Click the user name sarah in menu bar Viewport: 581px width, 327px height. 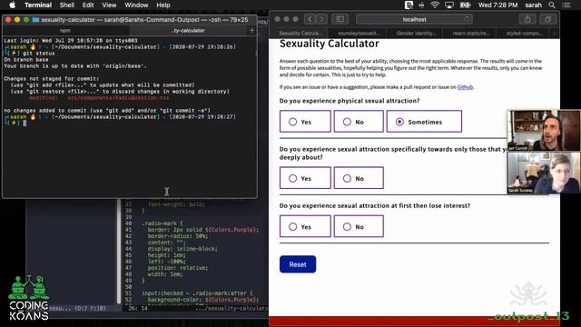coord(533,5)
